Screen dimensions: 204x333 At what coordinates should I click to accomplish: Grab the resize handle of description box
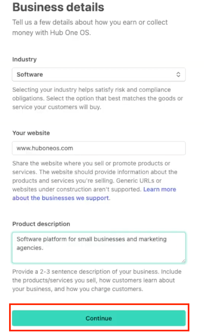tap(184, 260)
